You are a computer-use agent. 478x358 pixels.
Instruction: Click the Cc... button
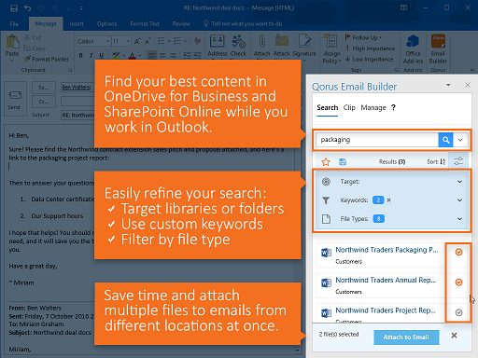click(44, 102)
